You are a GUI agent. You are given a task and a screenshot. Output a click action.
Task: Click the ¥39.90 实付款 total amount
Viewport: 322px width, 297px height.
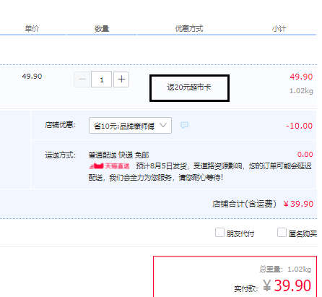click(x=287, y=286)
